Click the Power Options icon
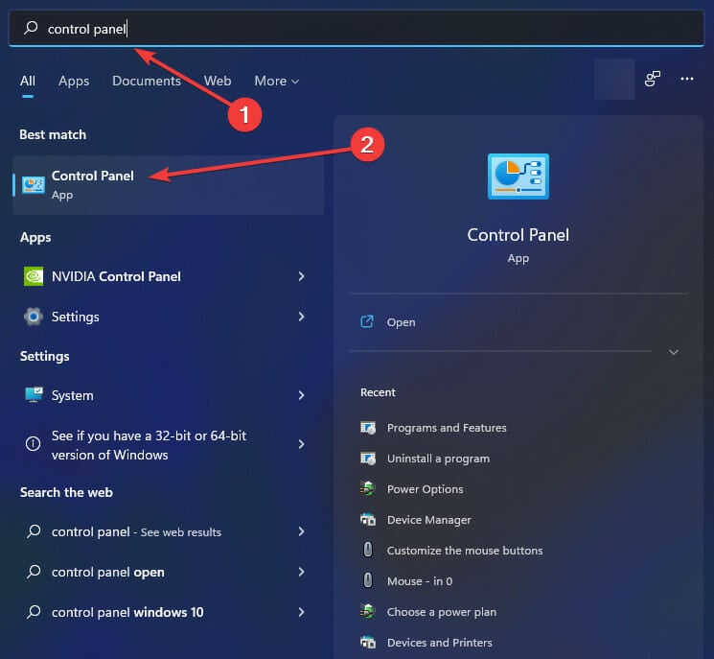This screenshot has height=659, width=714. [x=367, y=488]
